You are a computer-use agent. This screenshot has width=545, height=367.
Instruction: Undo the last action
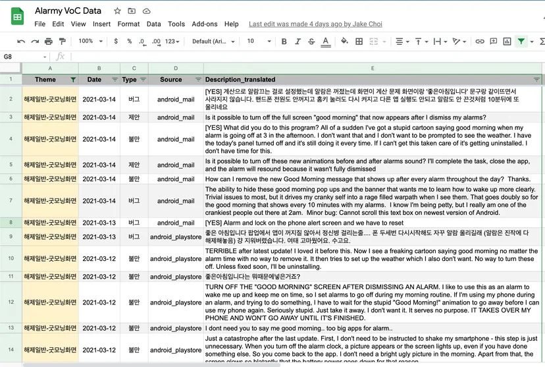pos(21,42)
